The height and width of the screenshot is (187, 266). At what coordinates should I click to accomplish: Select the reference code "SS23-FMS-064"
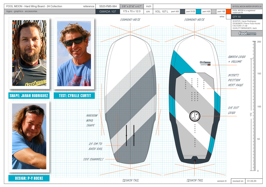click(x=108, y=6)
